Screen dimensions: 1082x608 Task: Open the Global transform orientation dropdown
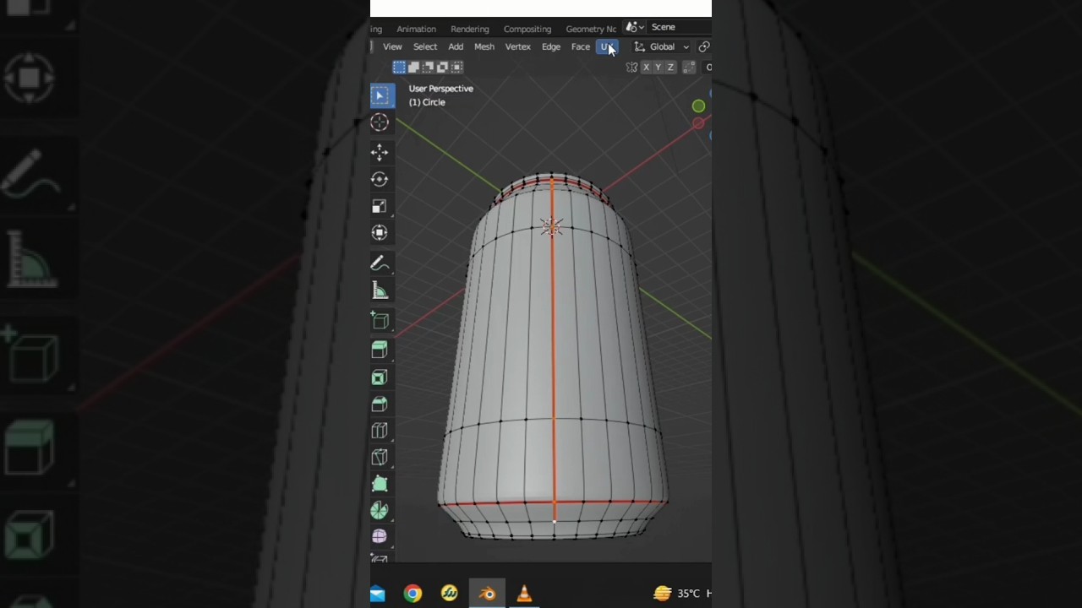[x=662, y=47]
